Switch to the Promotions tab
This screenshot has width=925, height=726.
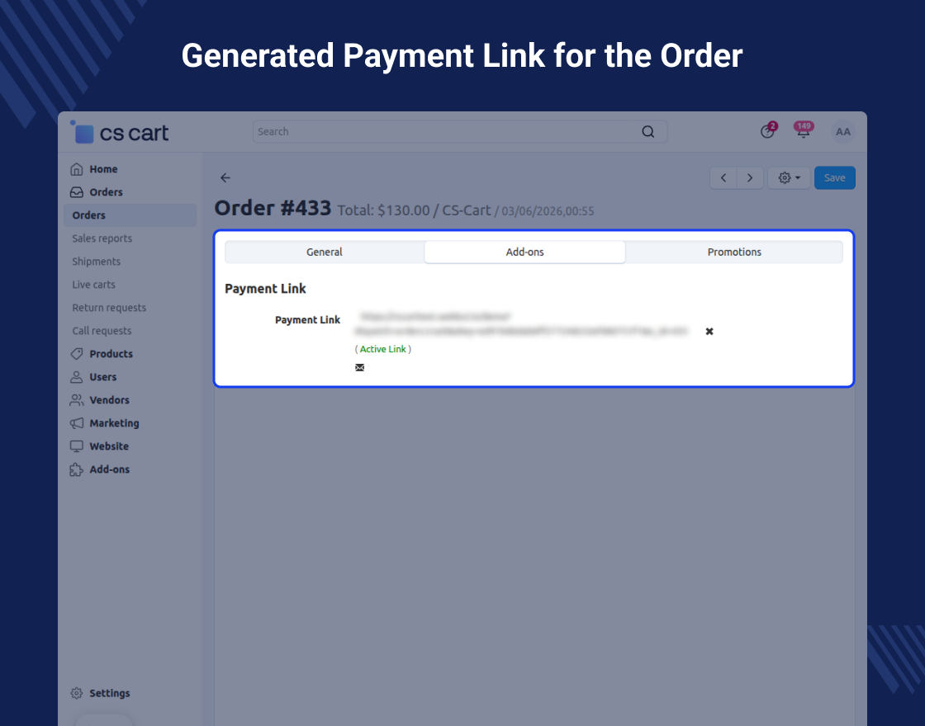coord(734,252)
